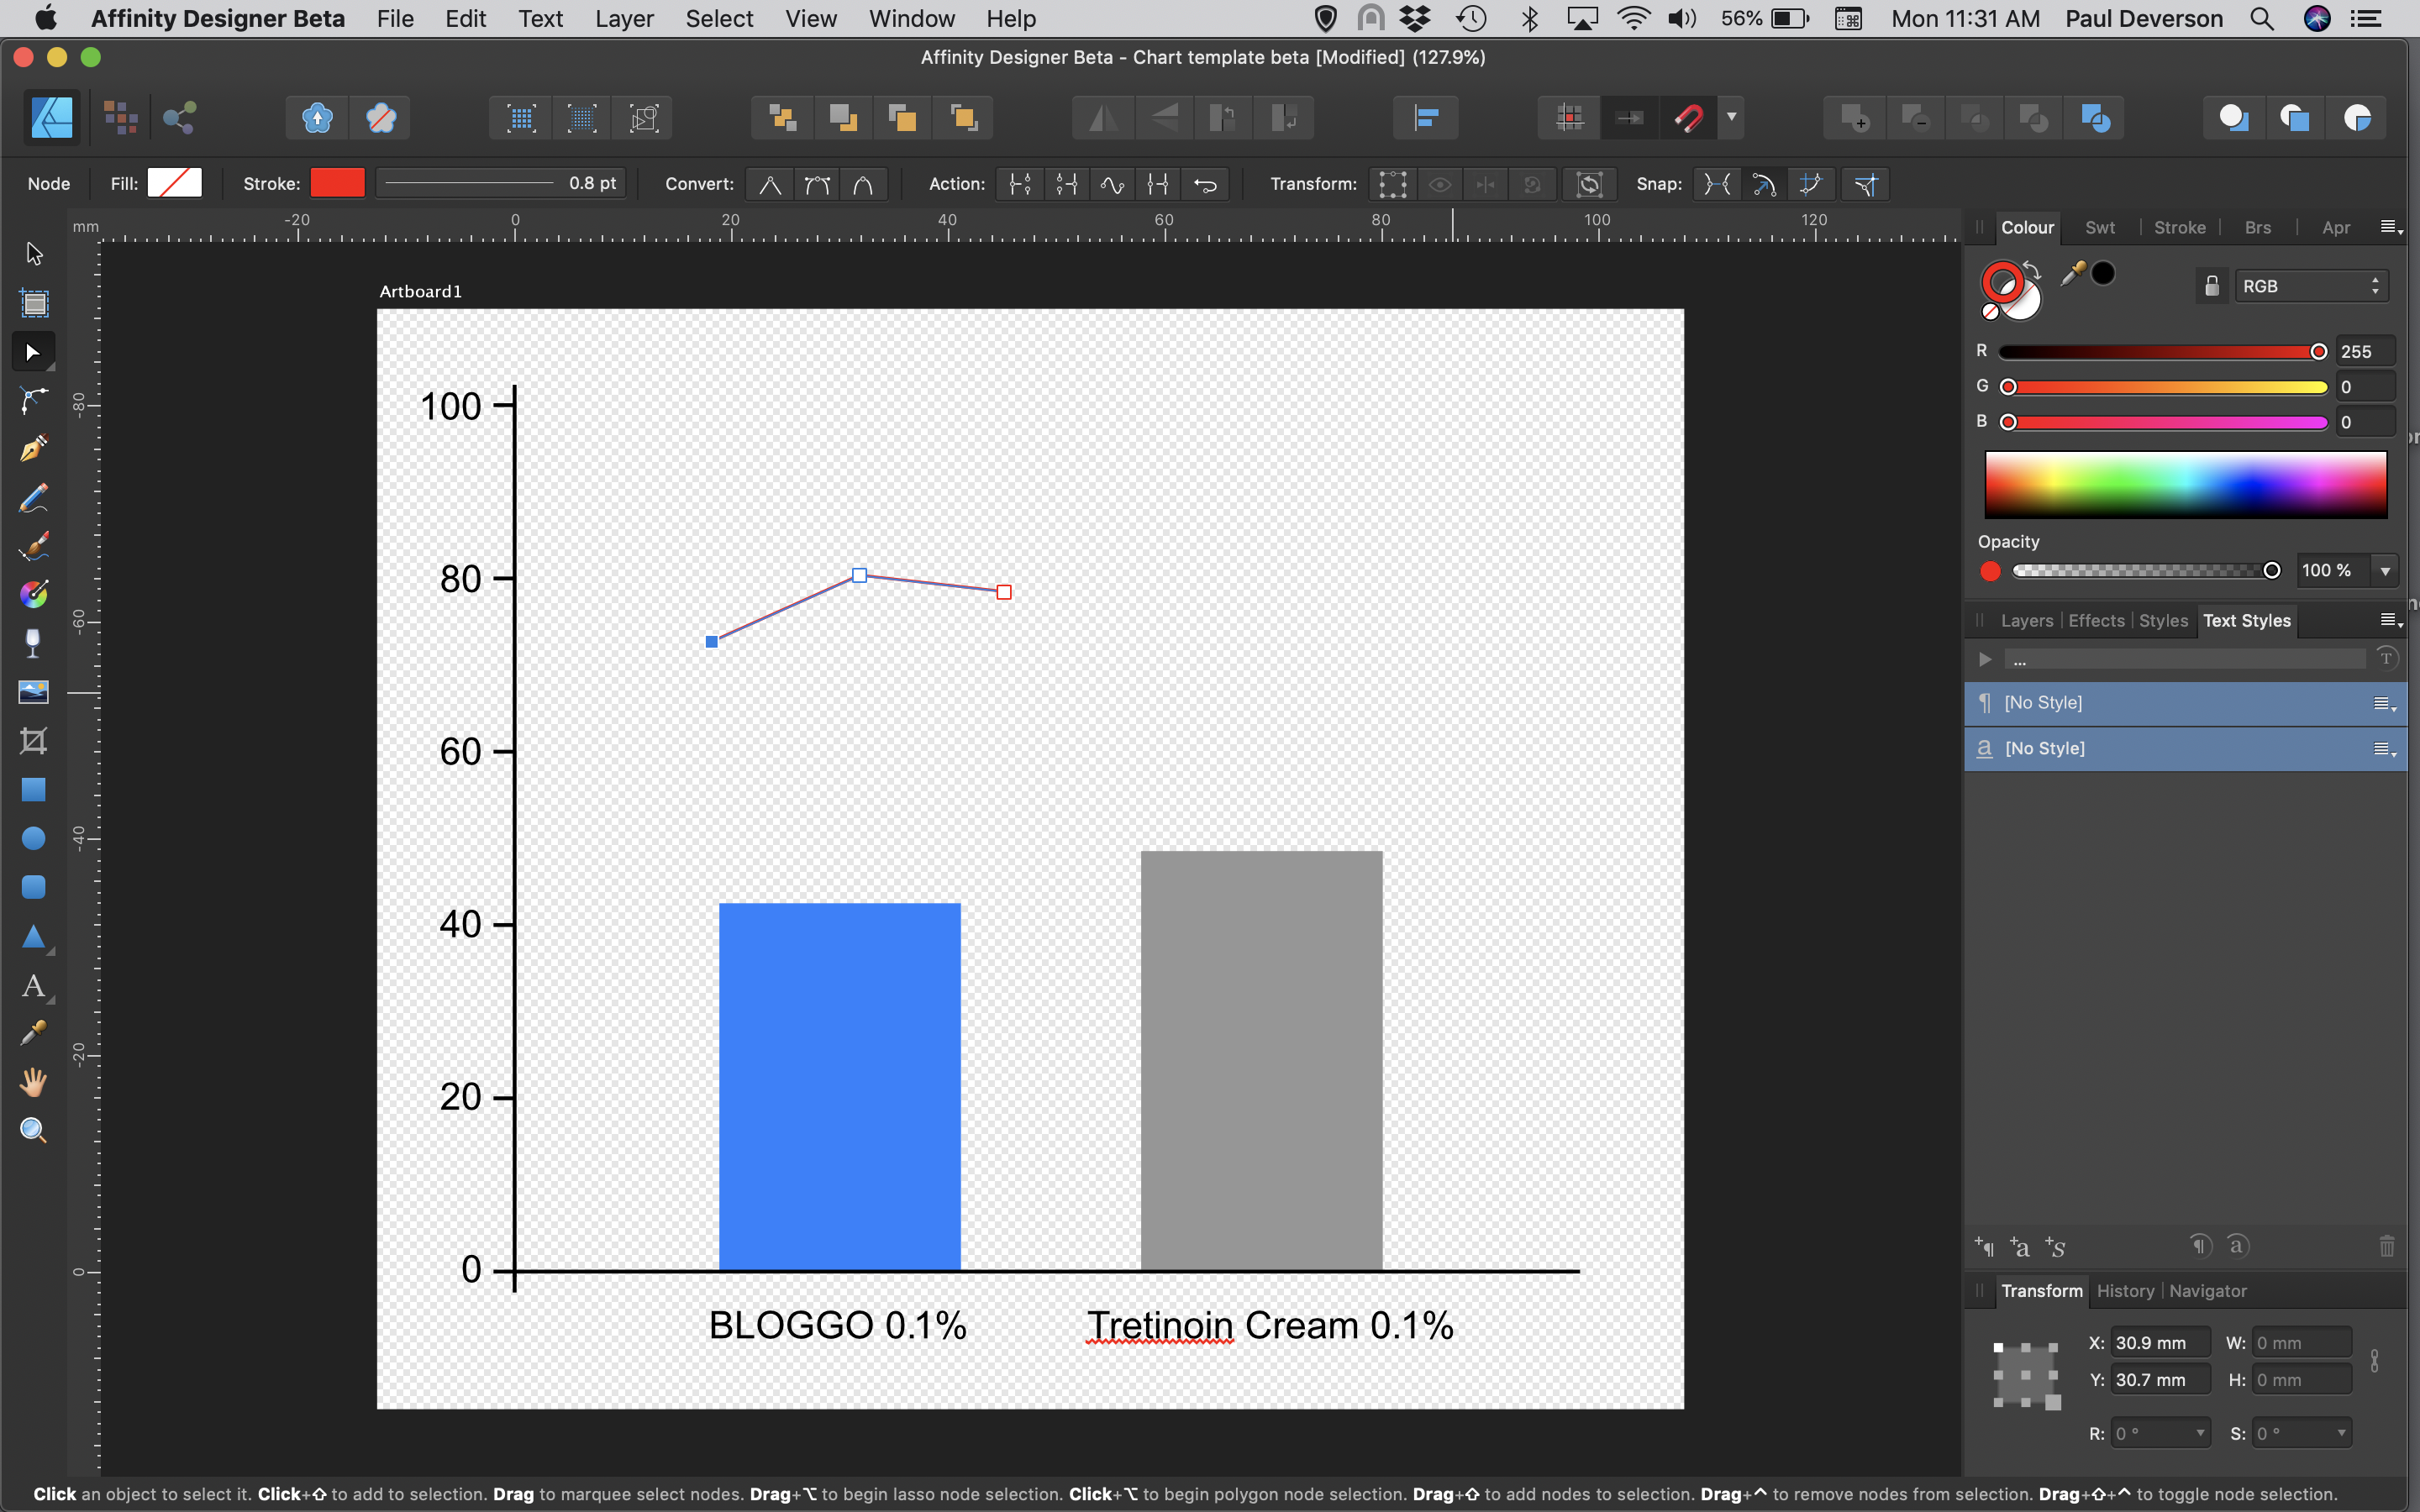The image size is (2420, 1512).
Task: Select the Pen tool
Action: 34,449
